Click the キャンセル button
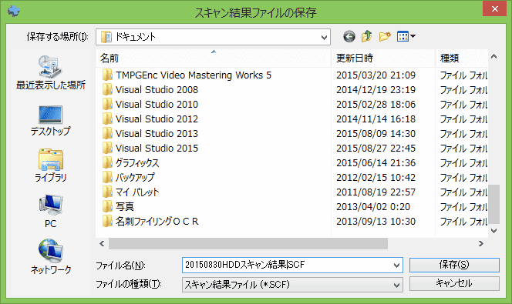This screenshot has height=304, width=512. coord(454,283)
